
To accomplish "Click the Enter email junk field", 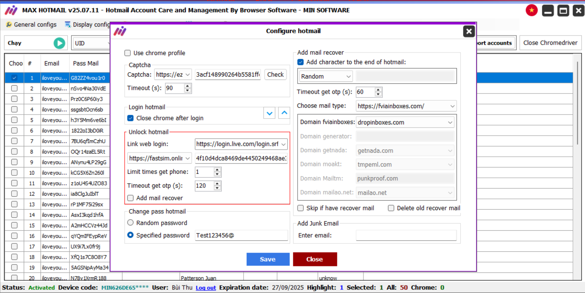I will (406, 236).
